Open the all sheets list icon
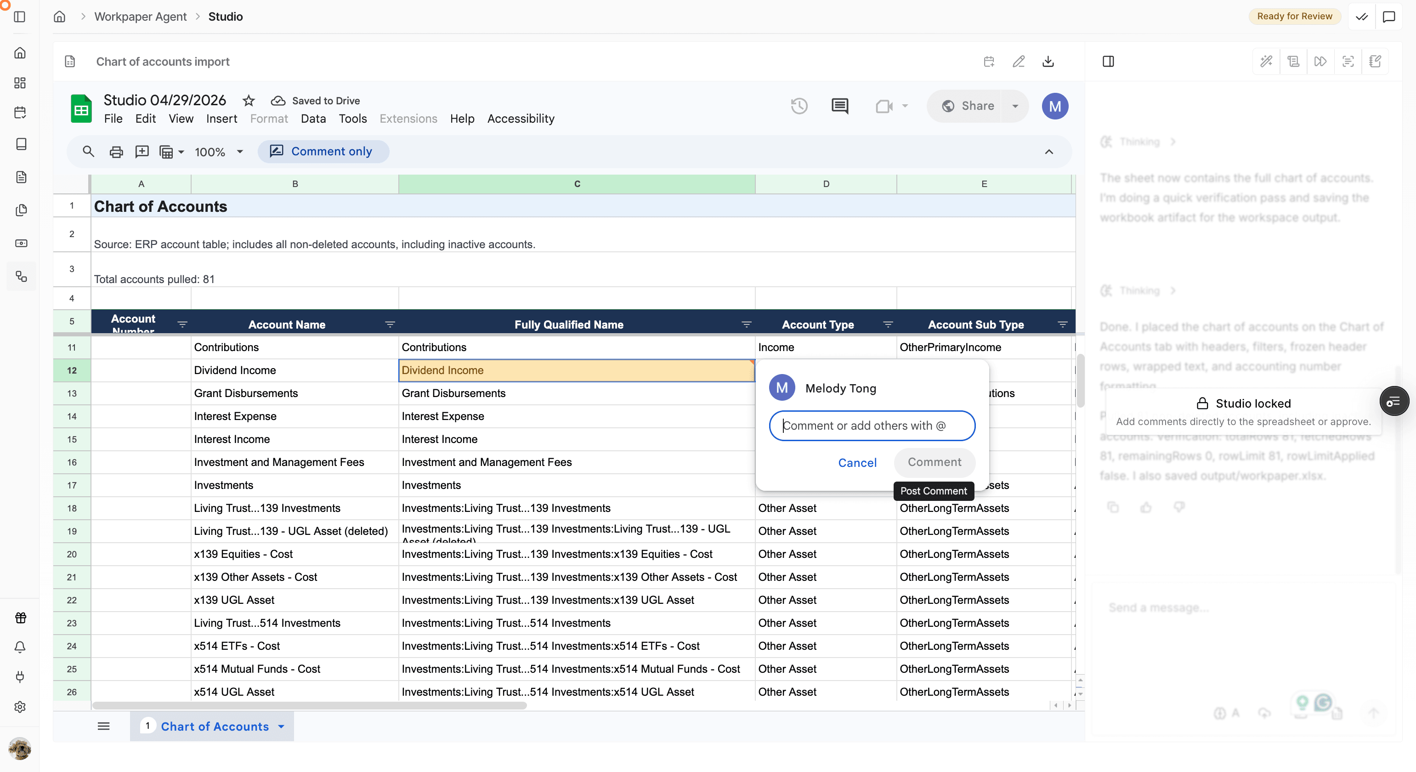 tap(103, 727)
